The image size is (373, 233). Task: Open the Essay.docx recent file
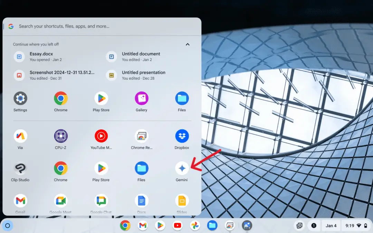pos(41,56)
